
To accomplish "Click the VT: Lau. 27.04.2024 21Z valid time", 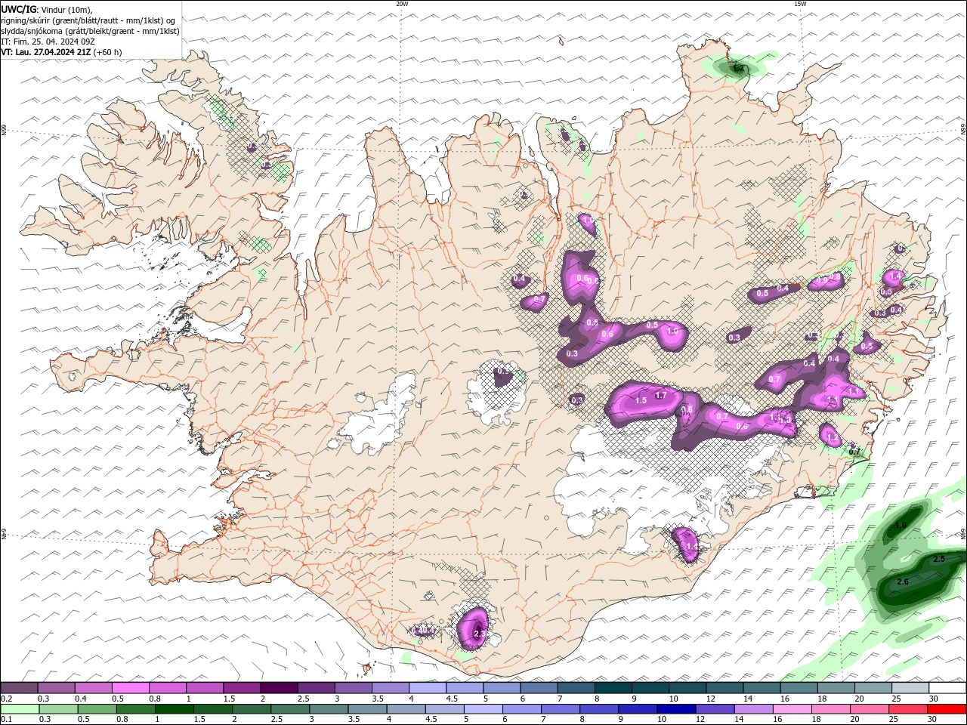I will [x=46, y=52].
